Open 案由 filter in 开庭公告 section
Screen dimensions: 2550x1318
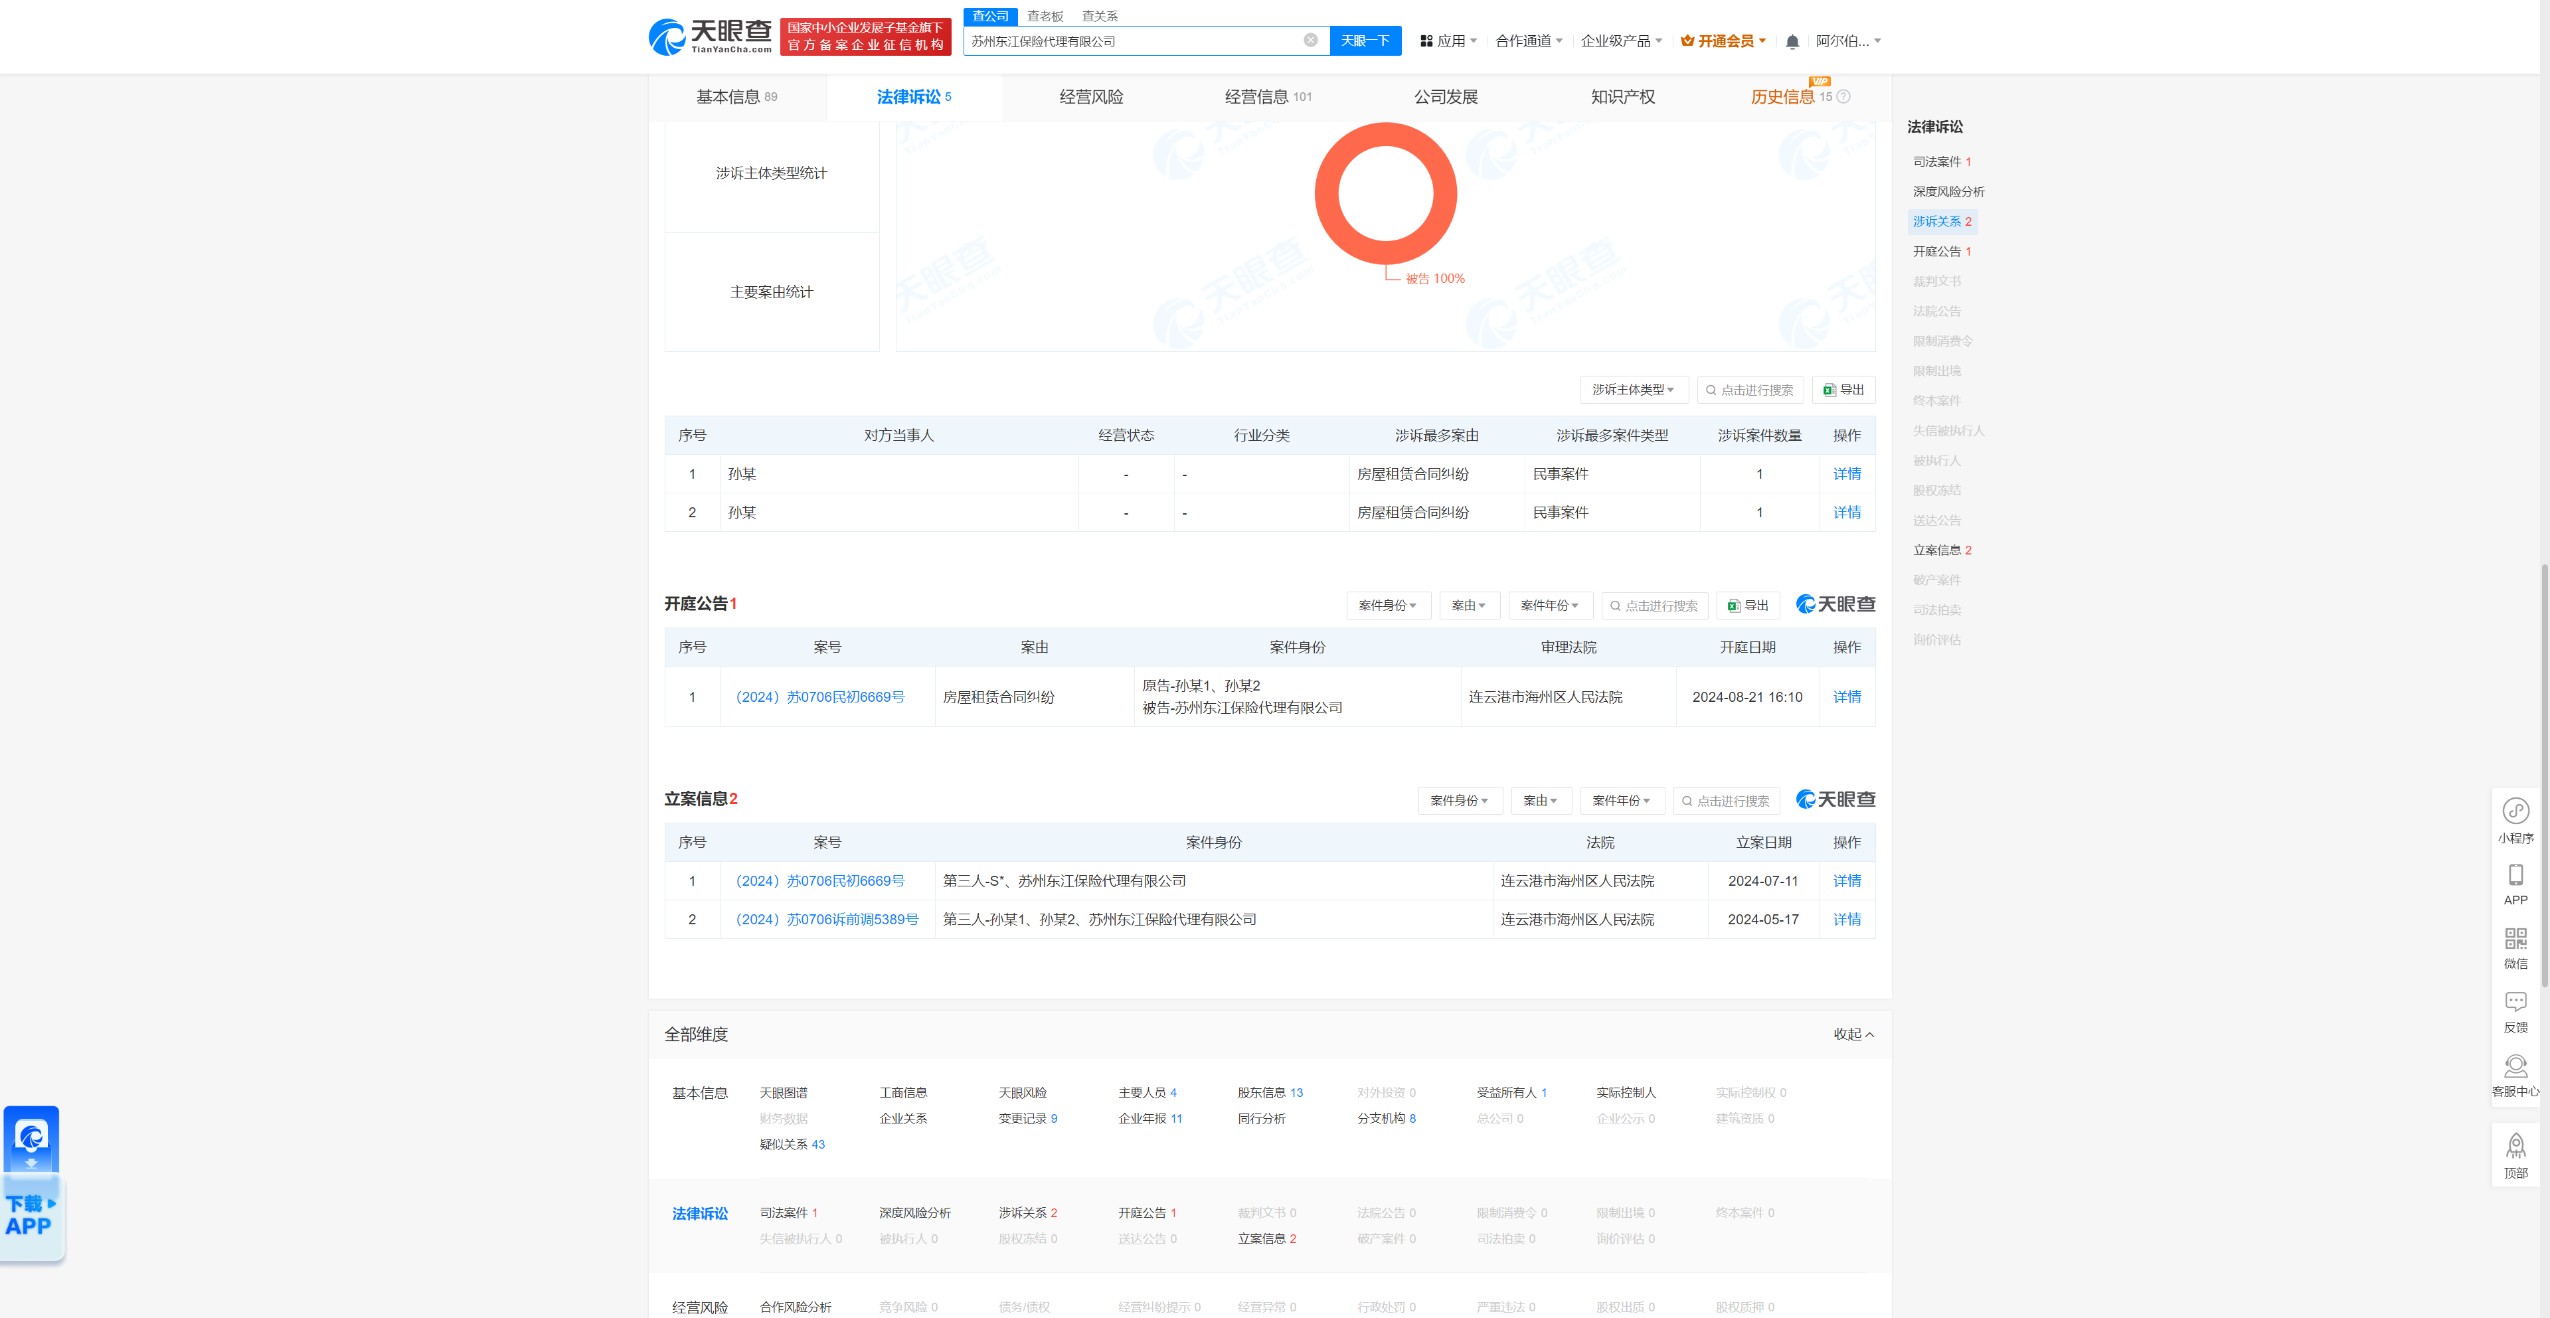(x=1469, y=606)
